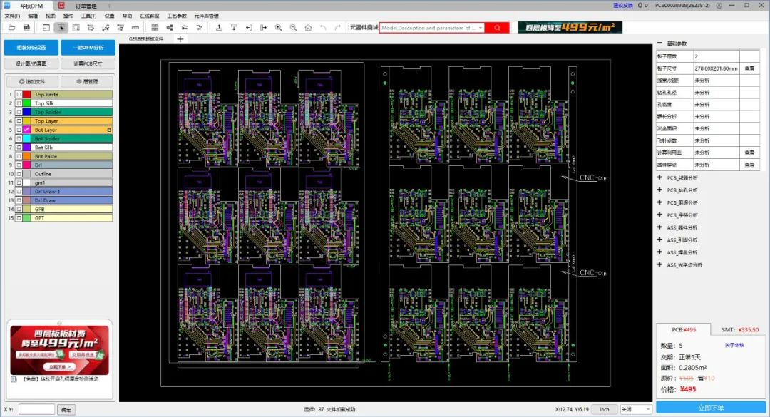Viewport: 770px width, 417px height.
Task: Click the measure ruler tool icon
Action: pos(134,28)
